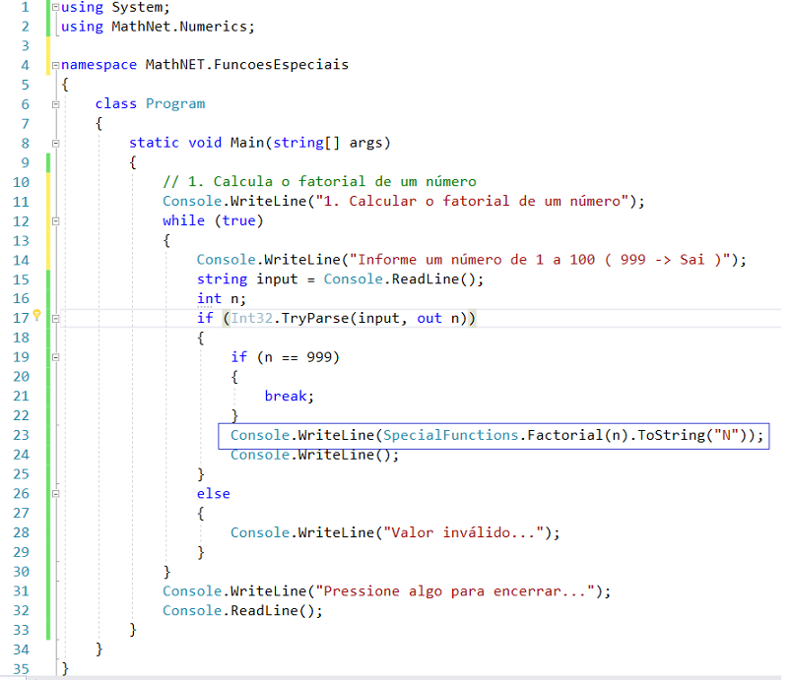Click line number 23 in the margin
The height and width of the screenshot is (680, 791).
(22, 435)
